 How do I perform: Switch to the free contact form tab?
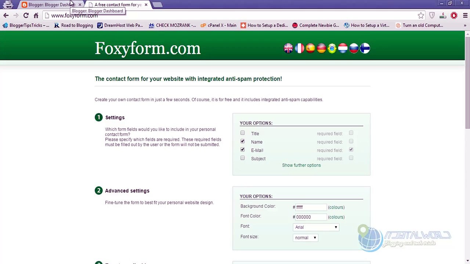tap(117, 5)
